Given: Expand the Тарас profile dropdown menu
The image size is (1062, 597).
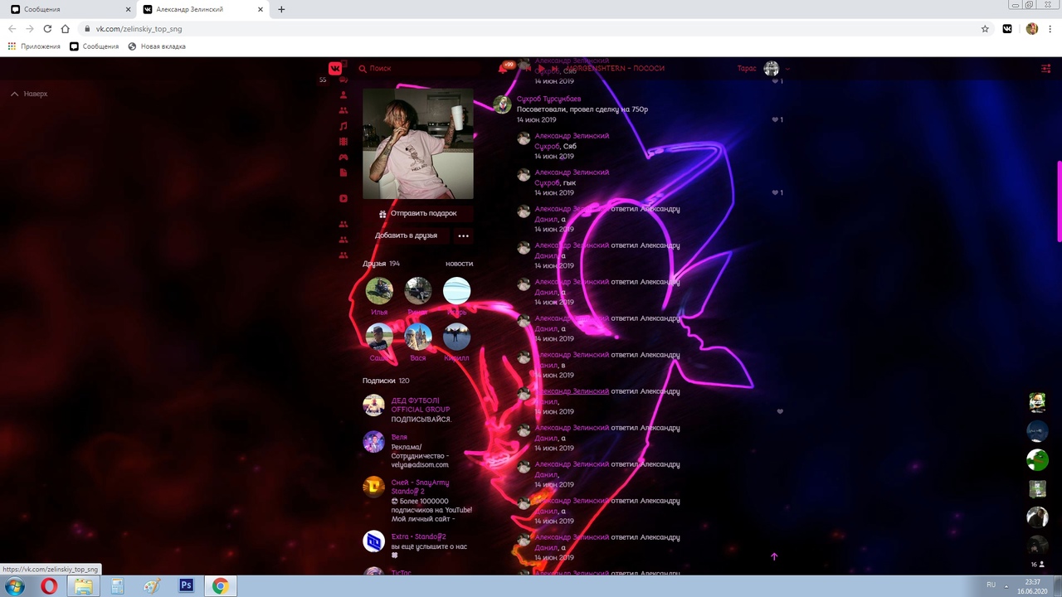Looking at the screenshot, I should click(x=787, y=69).
